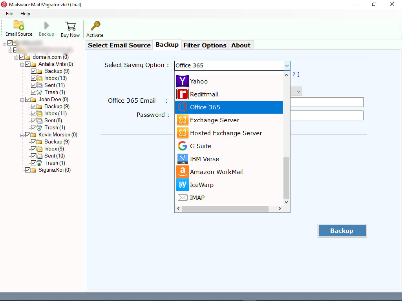Open the File menu
Image resolution: width=402 pixels, height=301 pixels.
coord(9,14)
